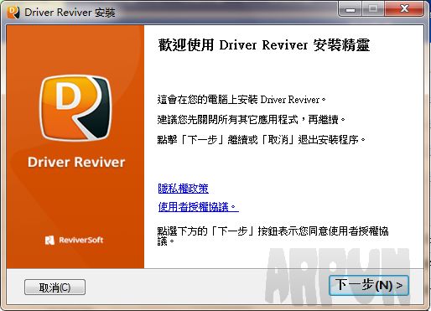This screenshot has width=431, height=311.
Task: Minimize the installer window
Action: pyautogui.click(x=351, y=8)
